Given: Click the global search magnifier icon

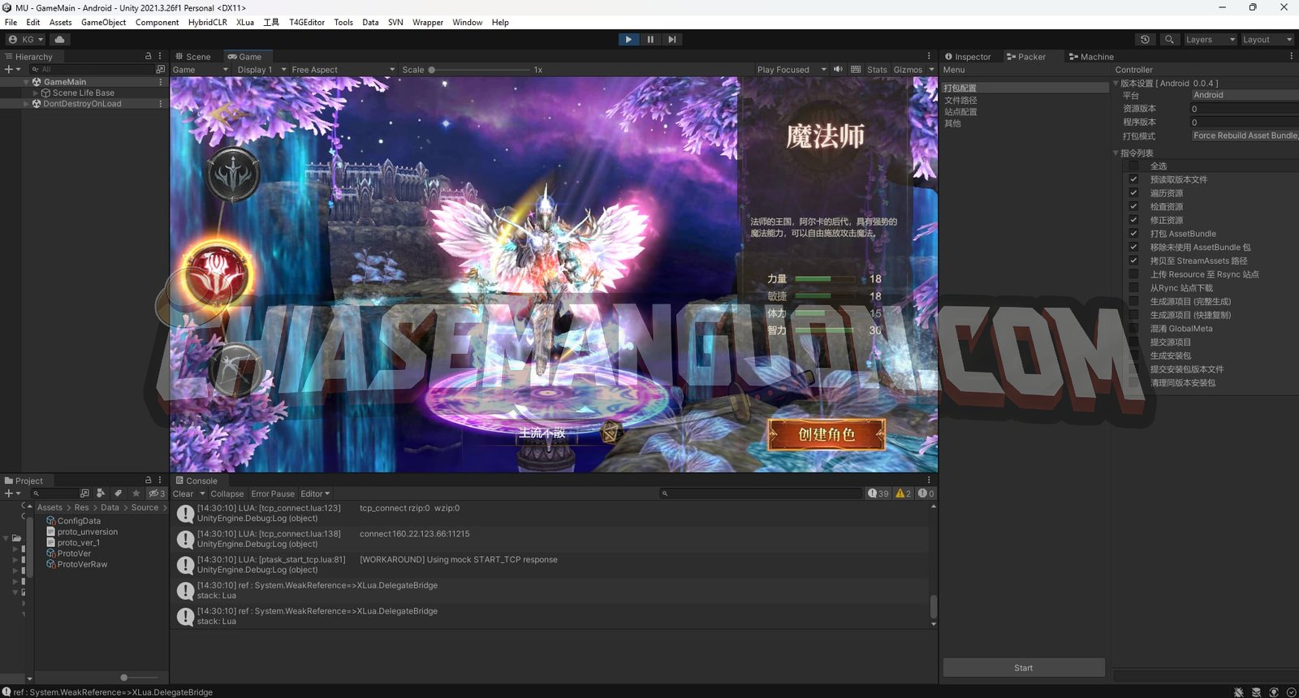Looking at the screenshot, I should pos(1169,39).
